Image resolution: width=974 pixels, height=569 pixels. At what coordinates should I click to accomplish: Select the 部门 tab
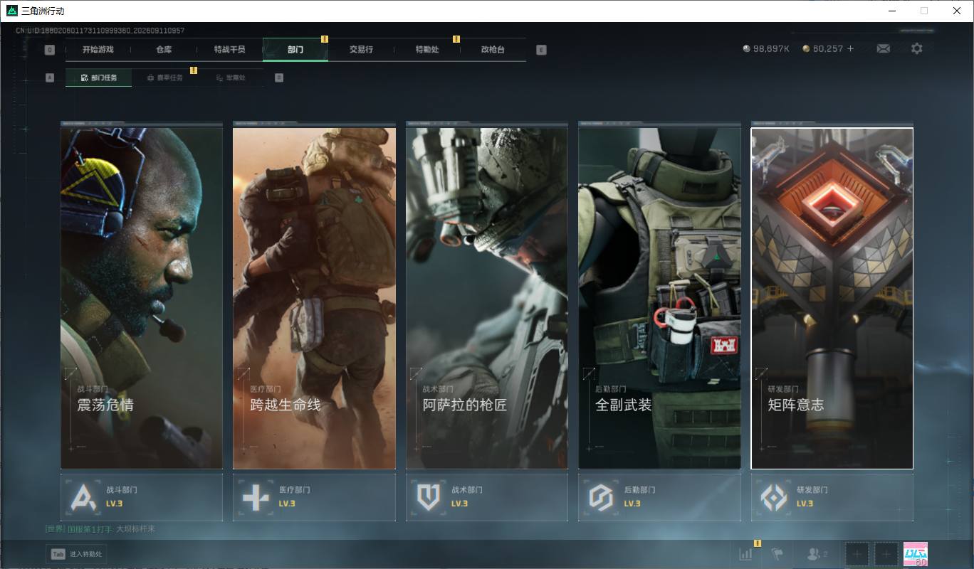[x=295, y=50]
